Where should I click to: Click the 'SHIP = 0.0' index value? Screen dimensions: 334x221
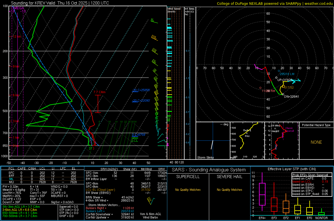click(x=66, y=216)
